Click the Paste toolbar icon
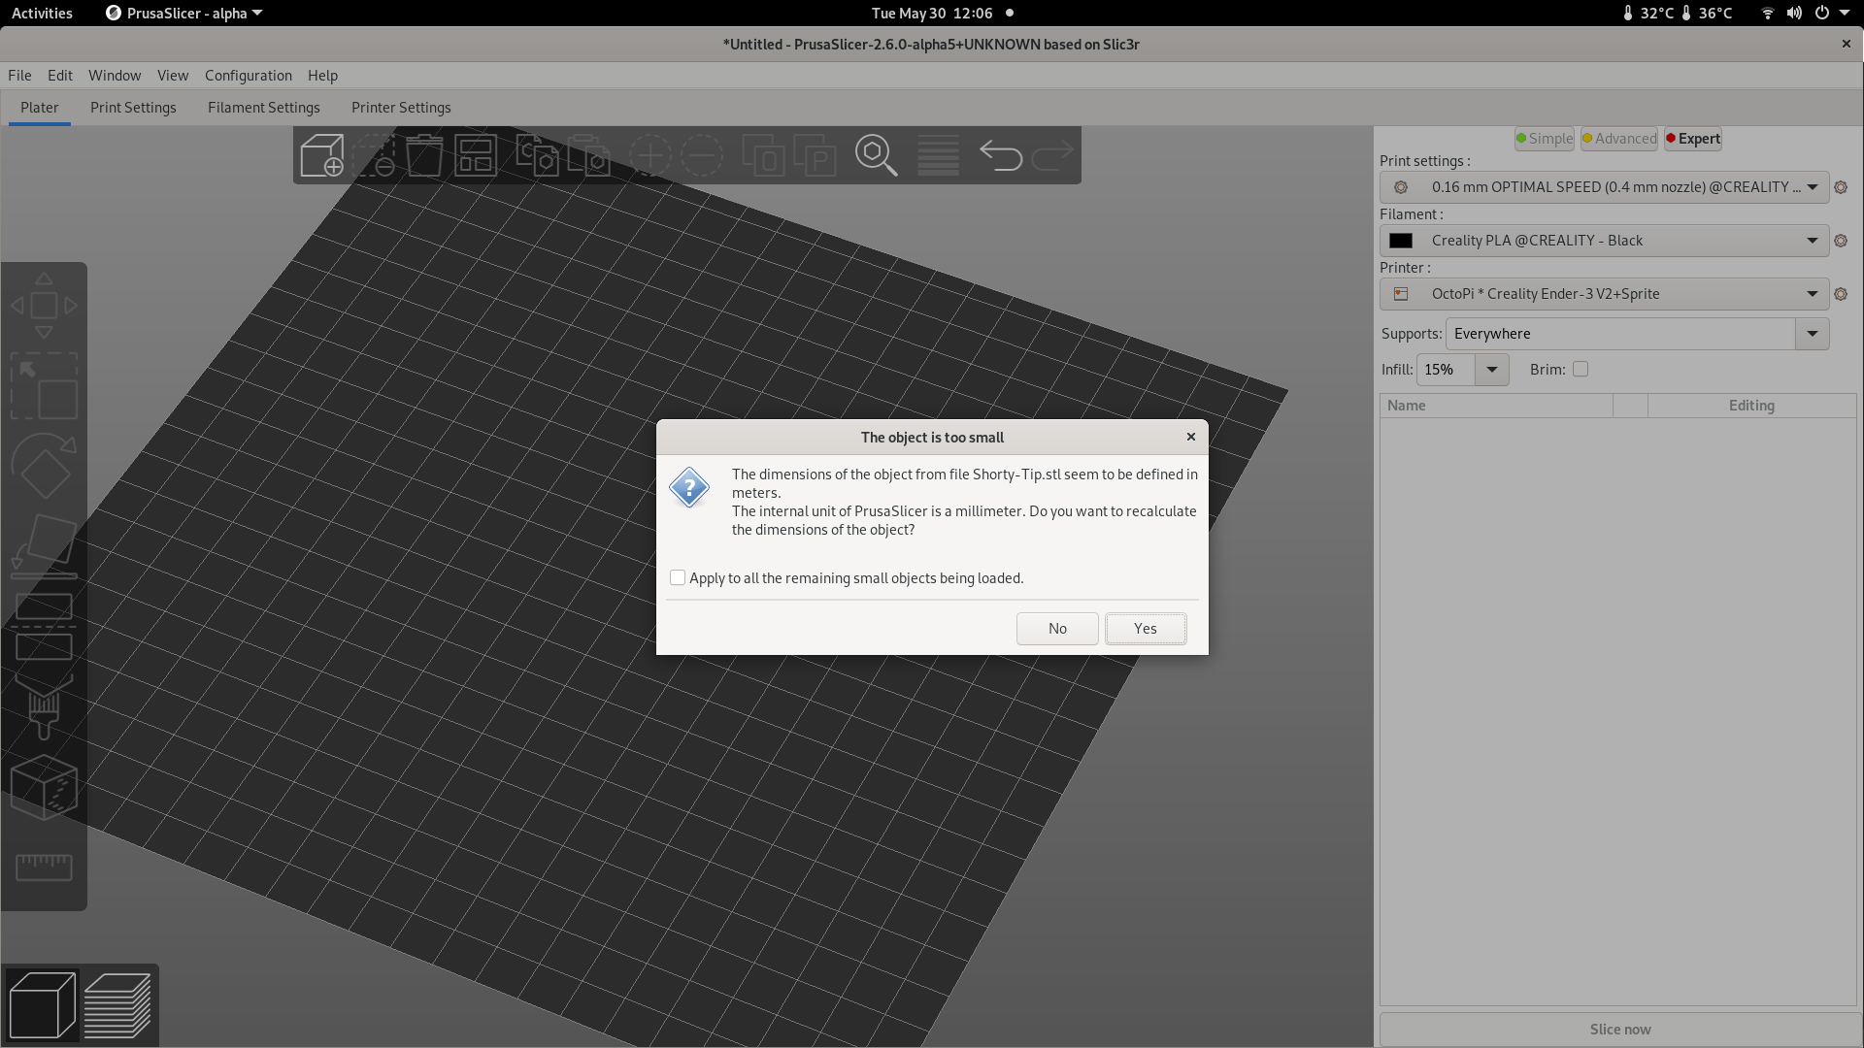 (588, 155)
